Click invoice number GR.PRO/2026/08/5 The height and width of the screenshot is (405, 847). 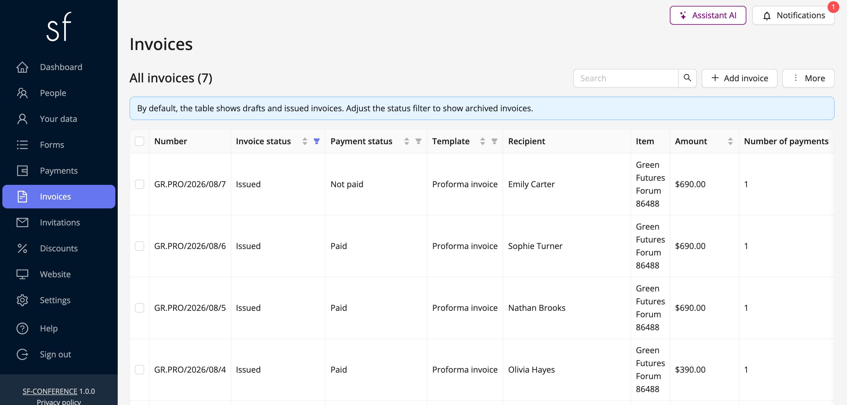click(x=190, y=308)
